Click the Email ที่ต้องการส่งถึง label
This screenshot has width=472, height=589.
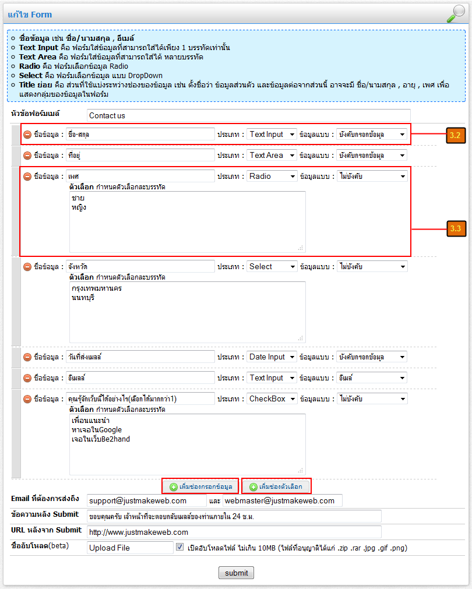[x=45, y=499]
